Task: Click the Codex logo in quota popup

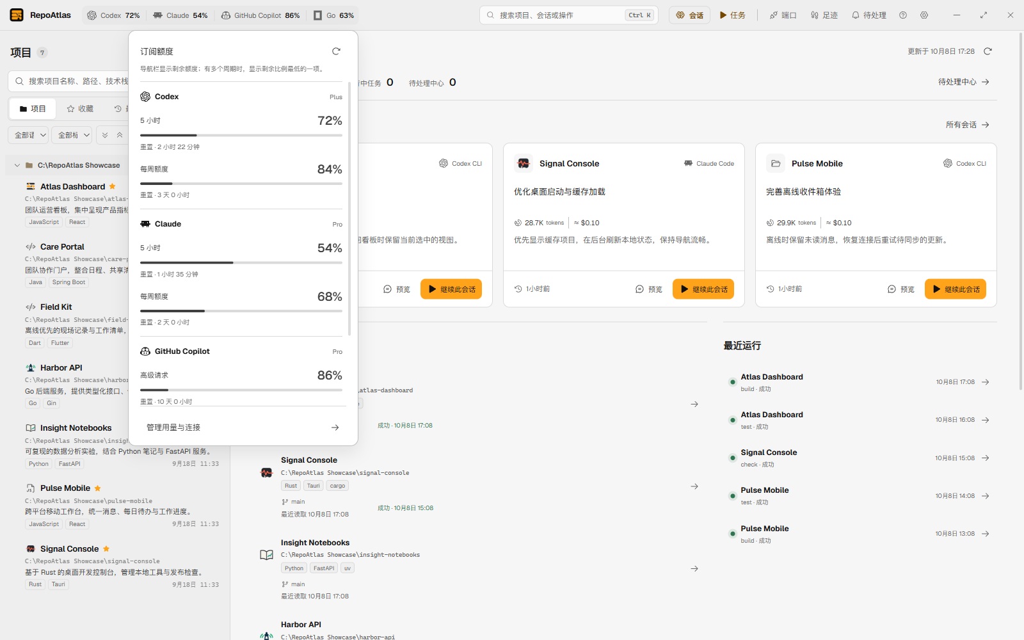Action: click(x=145, y=97)
